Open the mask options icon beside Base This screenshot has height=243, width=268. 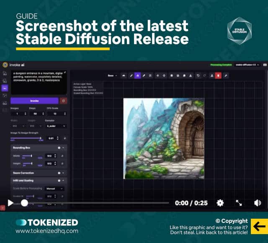(x=124, y=75)
